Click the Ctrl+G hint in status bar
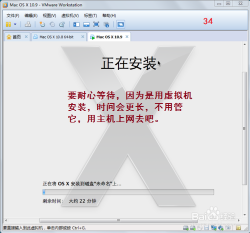250x233 pixels. point(79,228)
